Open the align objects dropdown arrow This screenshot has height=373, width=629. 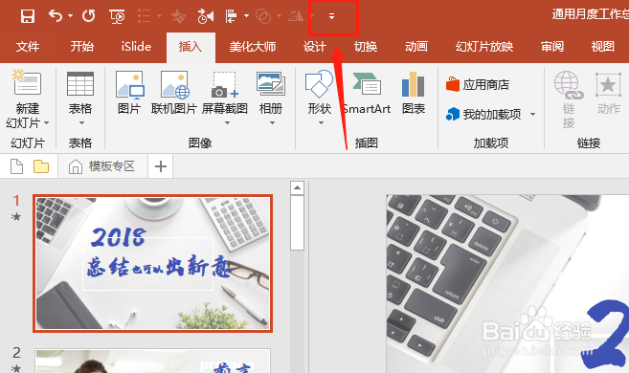(x=246, y=16)
